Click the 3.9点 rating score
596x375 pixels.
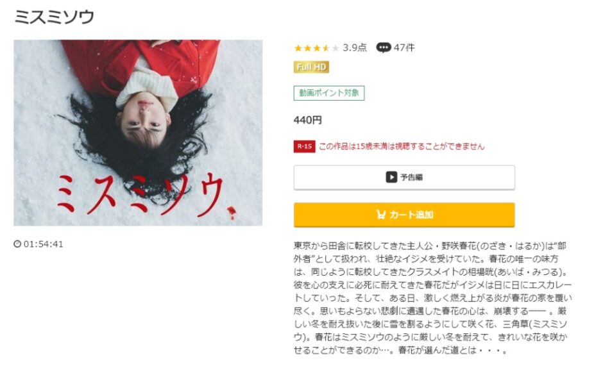[x=355, y=47]
